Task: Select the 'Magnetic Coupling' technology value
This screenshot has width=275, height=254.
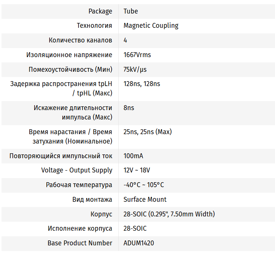Action: (151, 26)
